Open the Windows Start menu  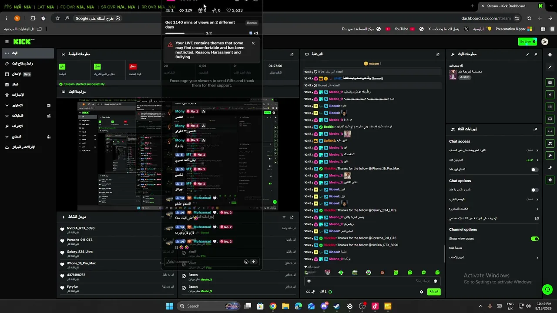pos(169,306)
